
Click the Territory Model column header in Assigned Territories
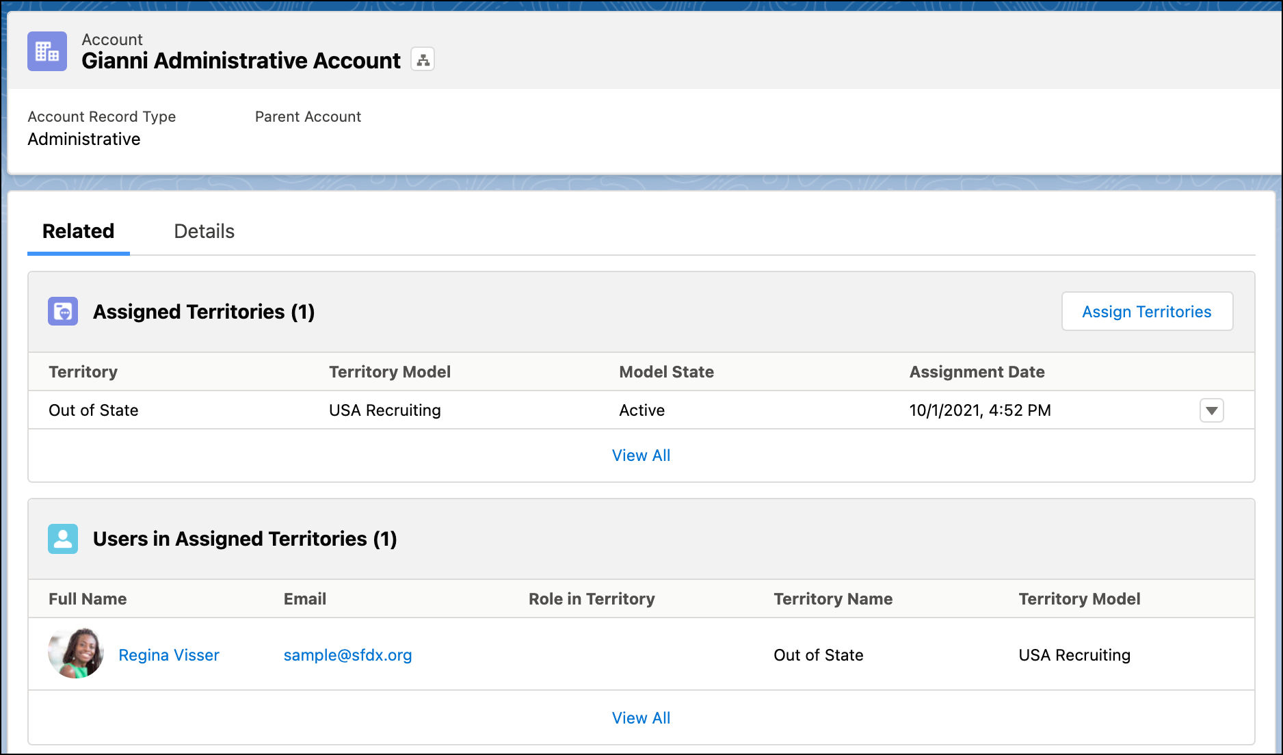coord(390,372)
